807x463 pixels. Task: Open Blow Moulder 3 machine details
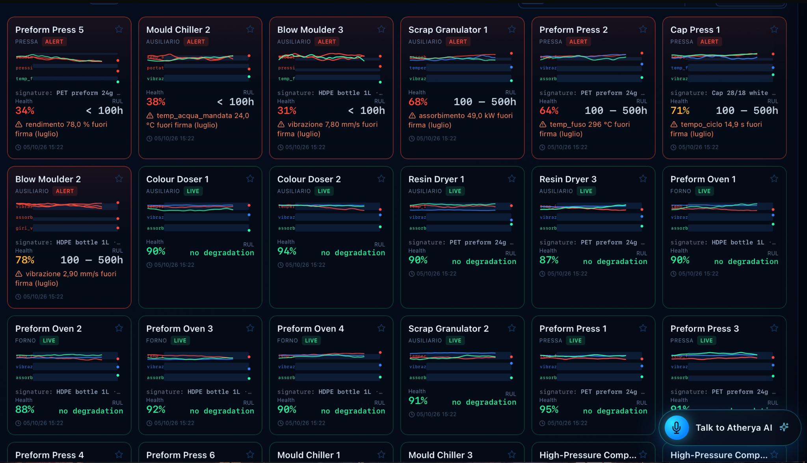310,30
